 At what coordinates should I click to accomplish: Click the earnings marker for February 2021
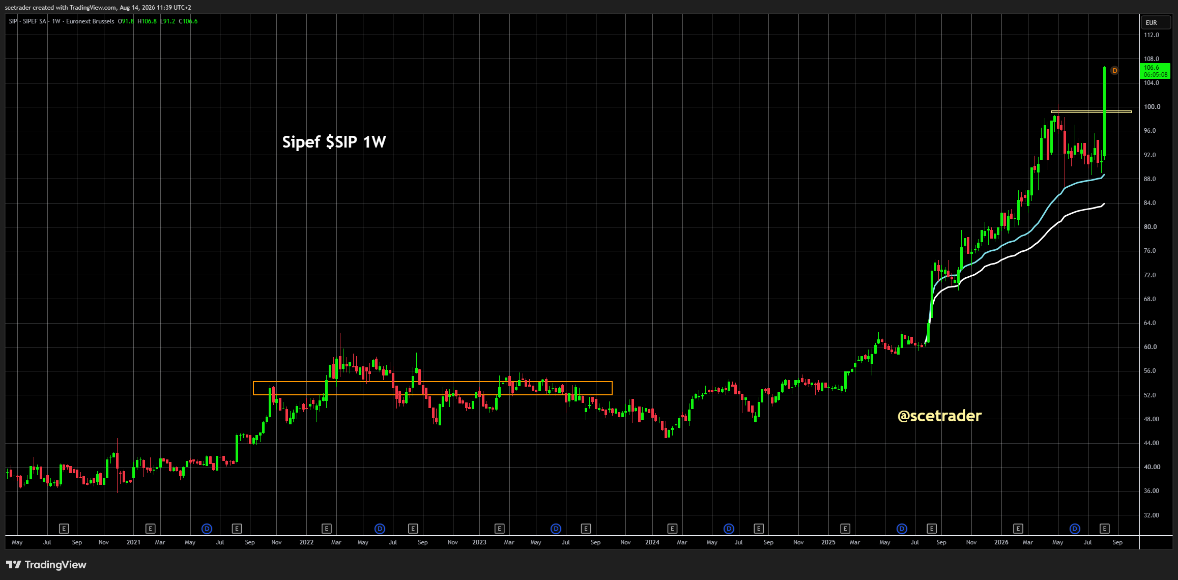(x=150, y=529)
